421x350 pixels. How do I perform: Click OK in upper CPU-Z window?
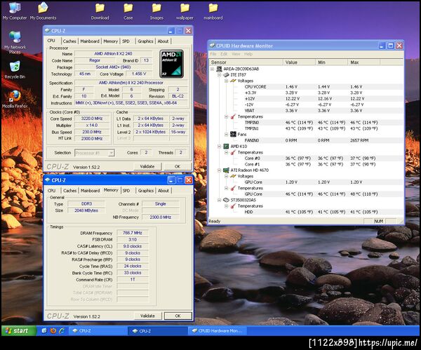[x=178, y=166]
